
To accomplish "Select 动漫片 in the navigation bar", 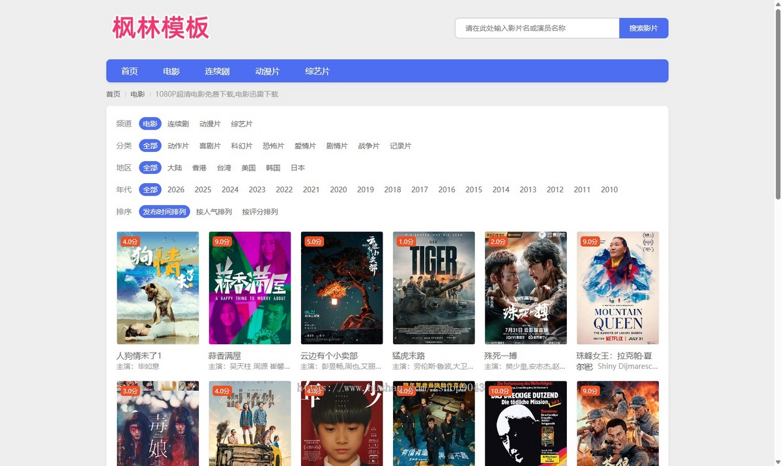I will pyautogui.click(x=267, y=71).
